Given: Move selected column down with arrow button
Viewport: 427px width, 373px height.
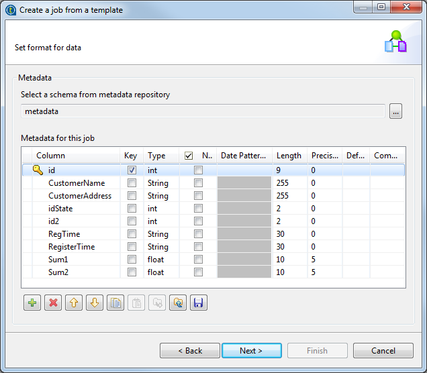Looking at the screenshot, I should click(x=94, y=303).
